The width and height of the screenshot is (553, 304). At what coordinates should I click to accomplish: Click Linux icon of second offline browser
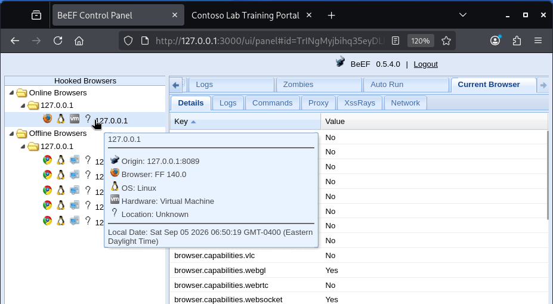click(61, 175)
